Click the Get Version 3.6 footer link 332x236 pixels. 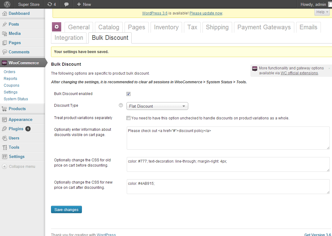pos(318,234)
